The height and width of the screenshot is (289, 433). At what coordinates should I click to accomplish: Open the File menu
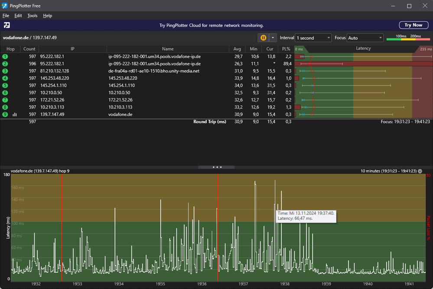click(x=6, y=16)
